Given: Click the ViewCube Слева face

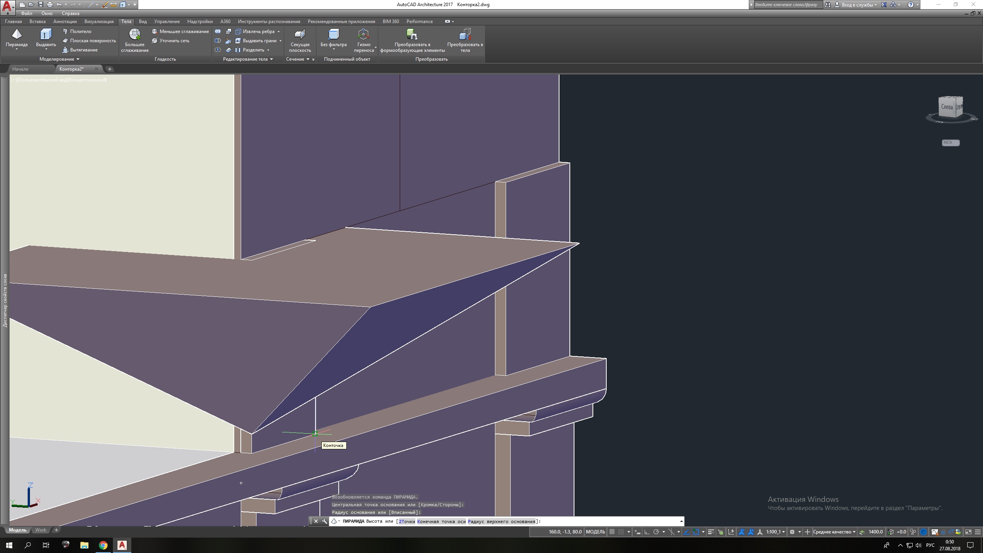Looking at the screenshot, I should pyautogui.click(x=947, y=107).
